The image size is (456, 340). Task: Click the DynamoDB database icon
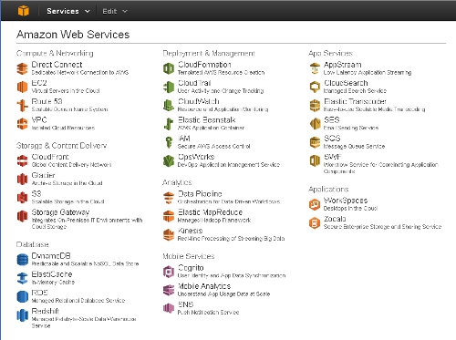(x=22, y=260)
